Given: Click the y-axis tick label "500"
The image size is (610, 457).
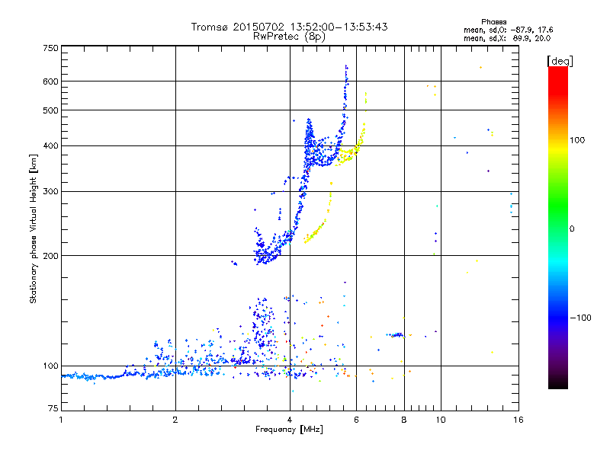Looking at the screenshot, I should [x=50, y=110].
